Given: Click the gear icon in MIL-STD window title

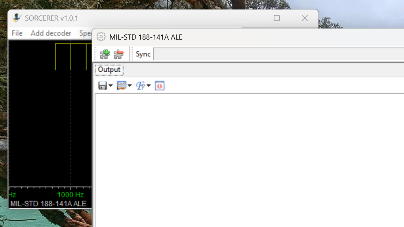Looking at the screenshot, I should click(101, 37).
